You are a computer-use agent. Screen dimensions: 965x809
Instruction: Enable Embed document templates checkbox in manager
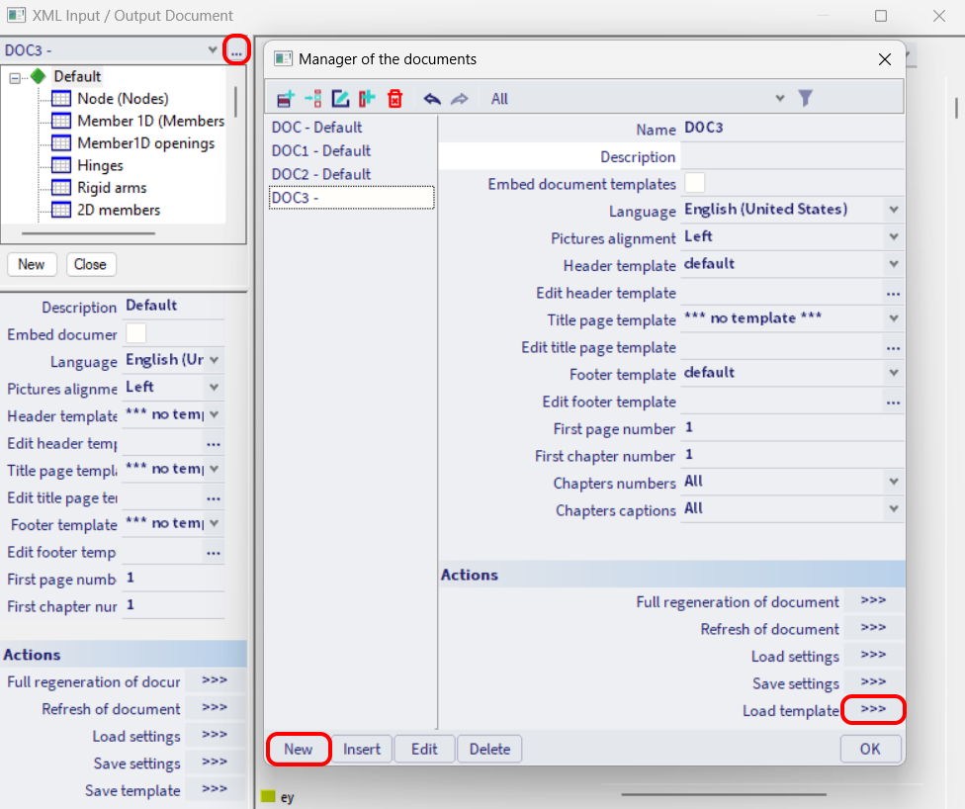coord(695,183)
